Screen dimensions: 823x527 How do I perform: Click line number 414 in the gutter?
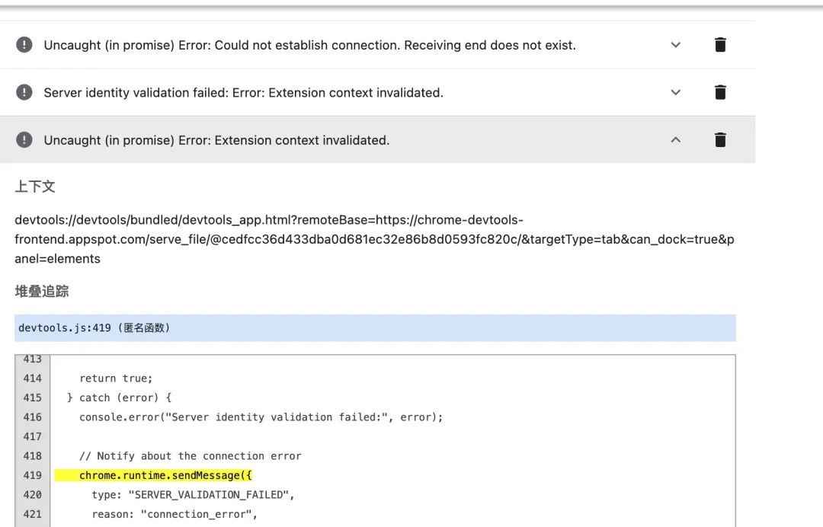coord(32,378)
